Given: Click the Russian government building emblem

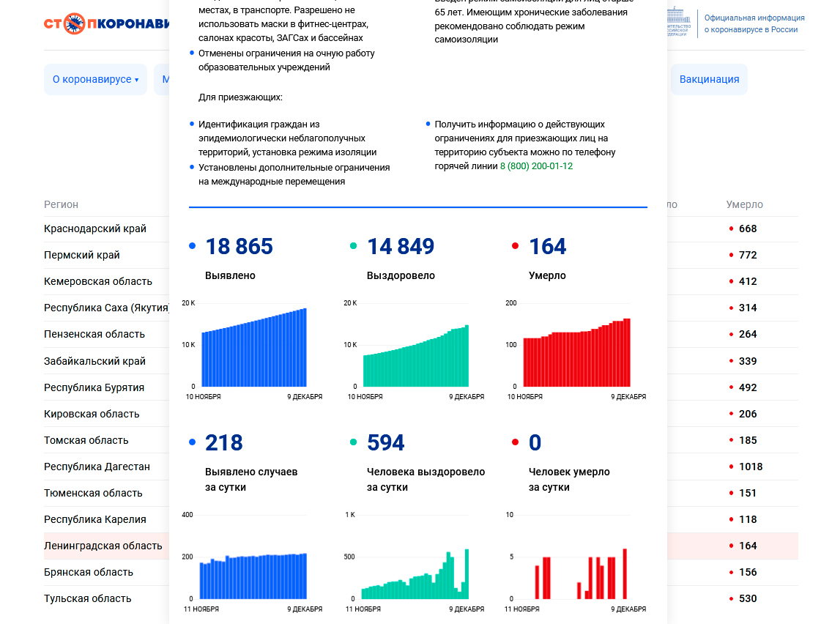Looking at the screenshot, I should click(x=677, y=22).
